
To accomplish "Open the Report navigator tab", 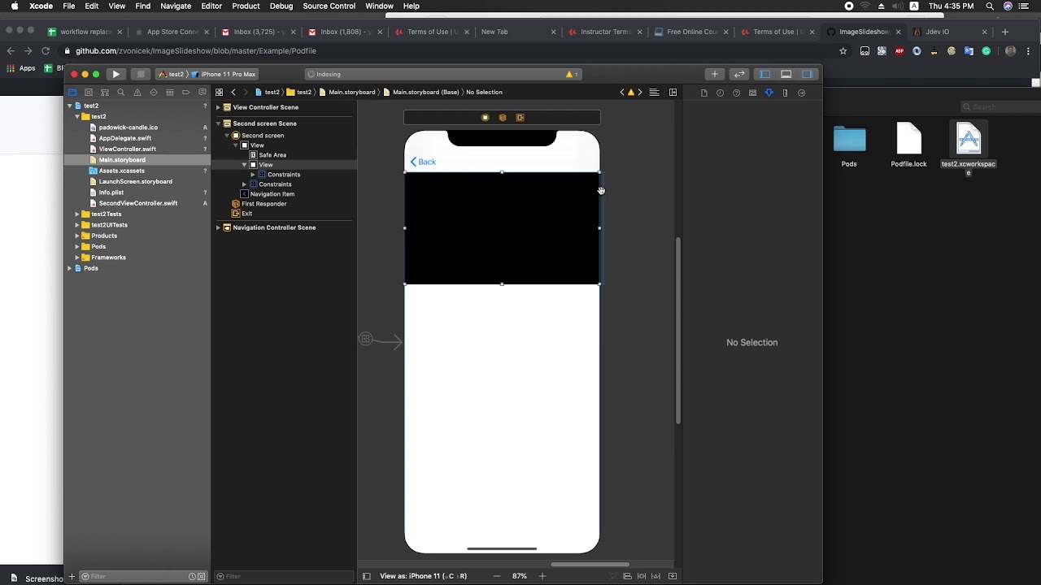I will pos(203,93).
